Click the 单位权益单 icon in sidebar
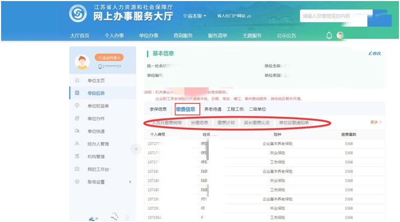The image size is (400, 222). [77, 106]
